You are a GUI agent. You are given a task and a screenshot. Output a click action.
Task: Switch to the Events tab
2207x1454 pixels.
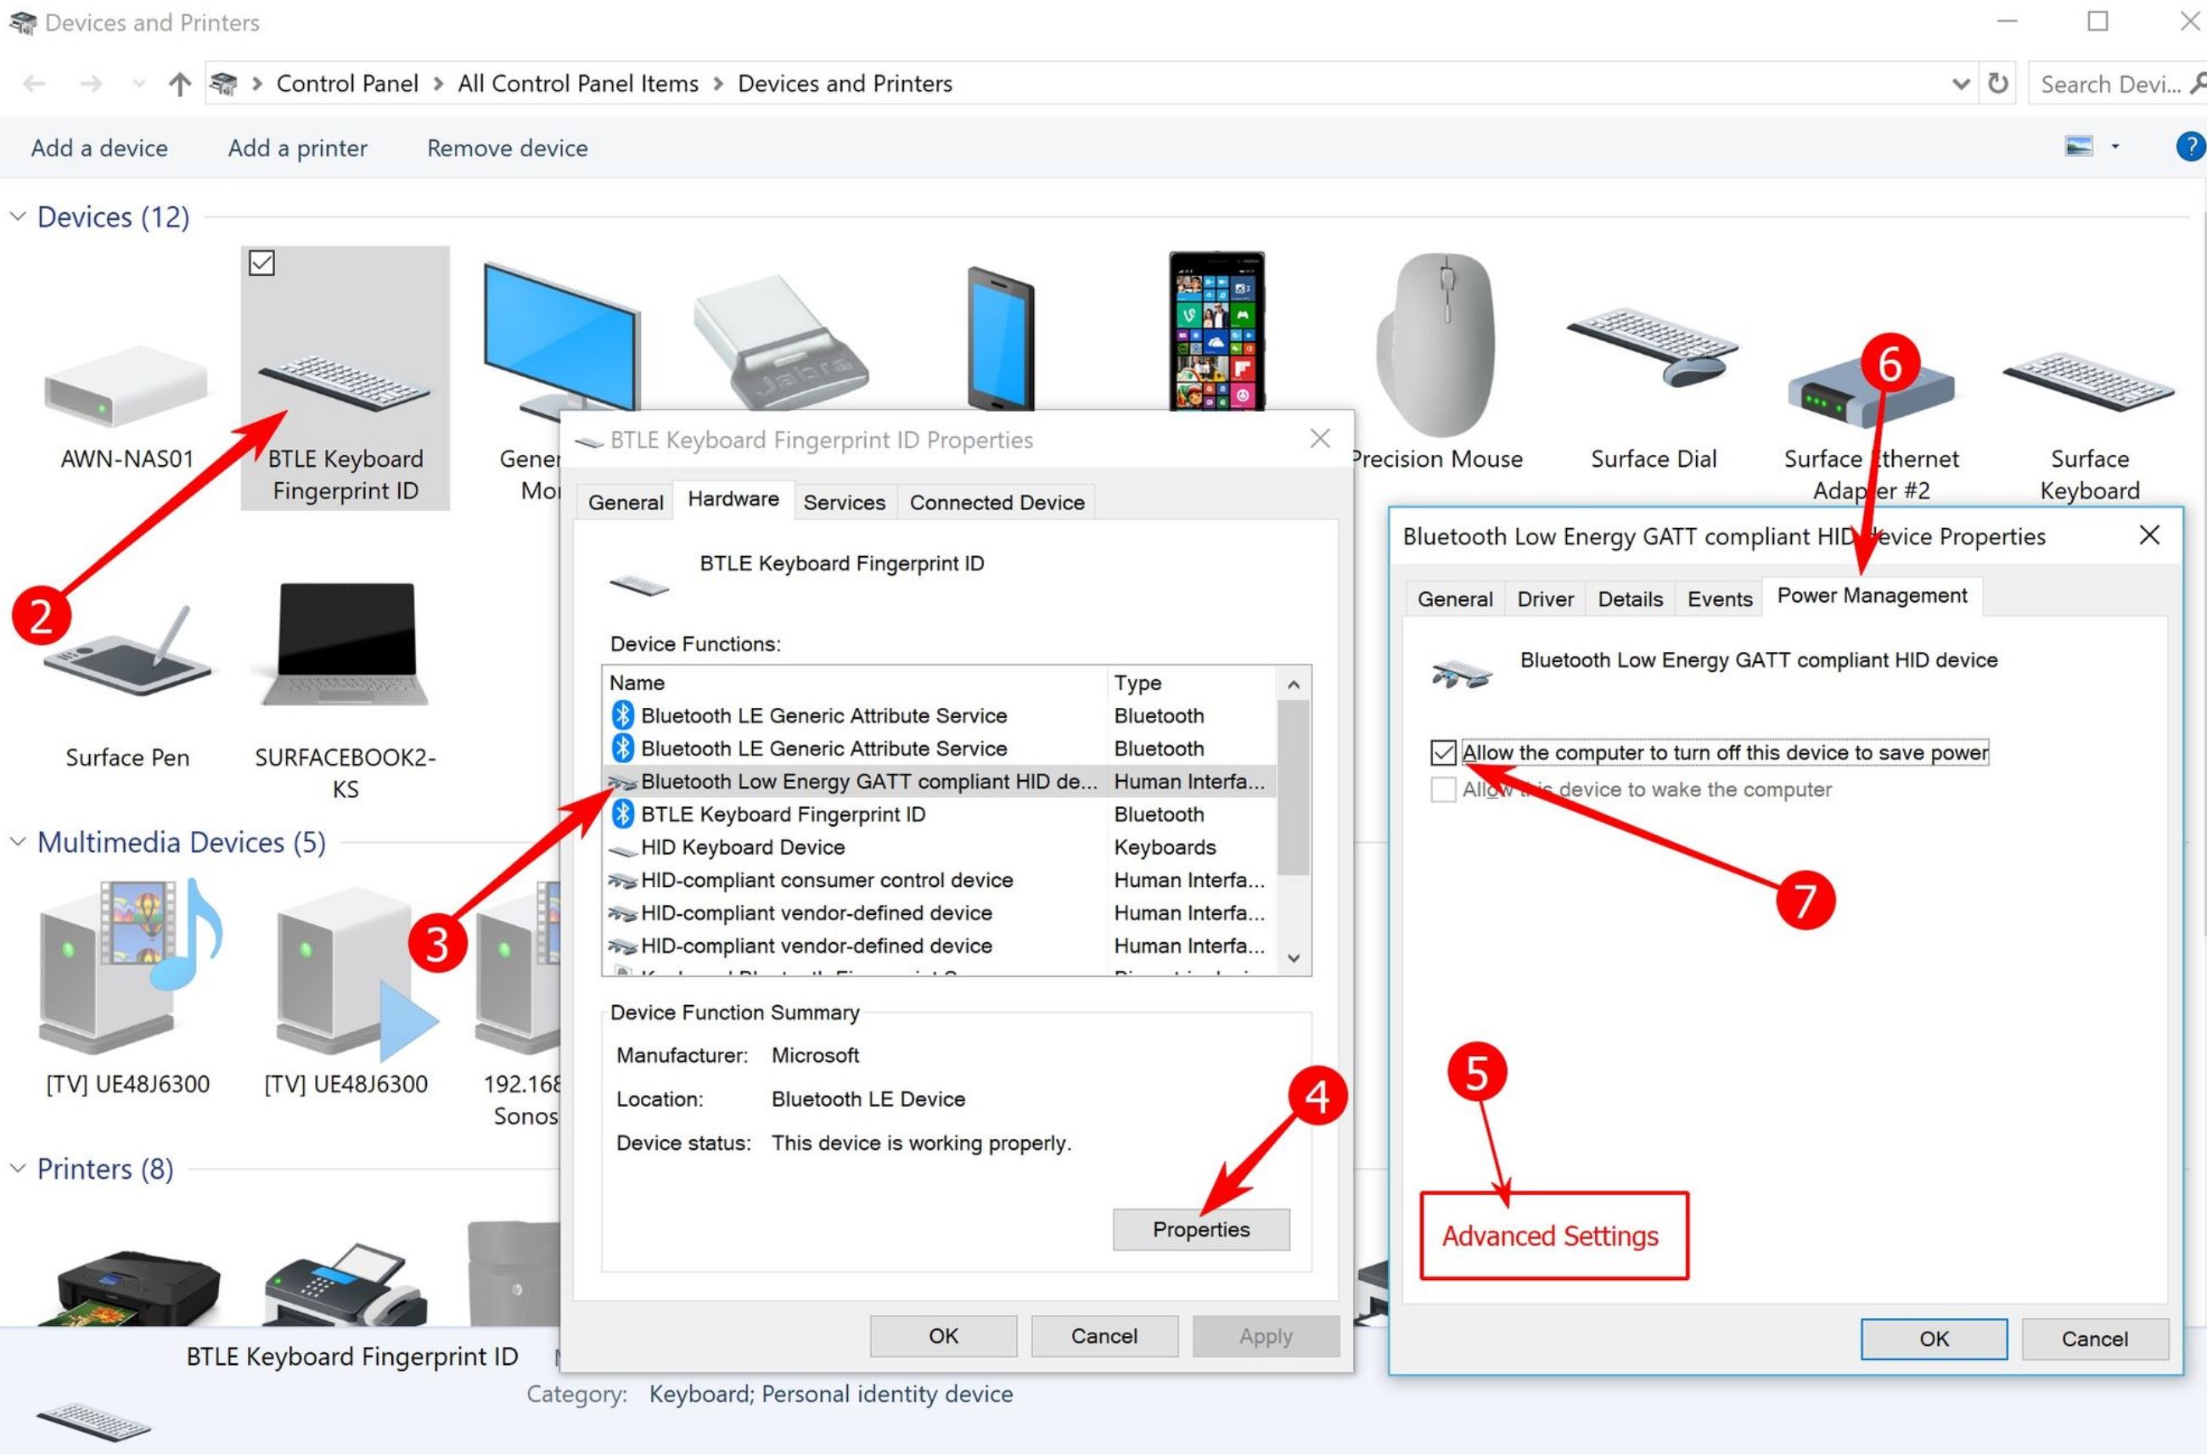[1719, 599]
